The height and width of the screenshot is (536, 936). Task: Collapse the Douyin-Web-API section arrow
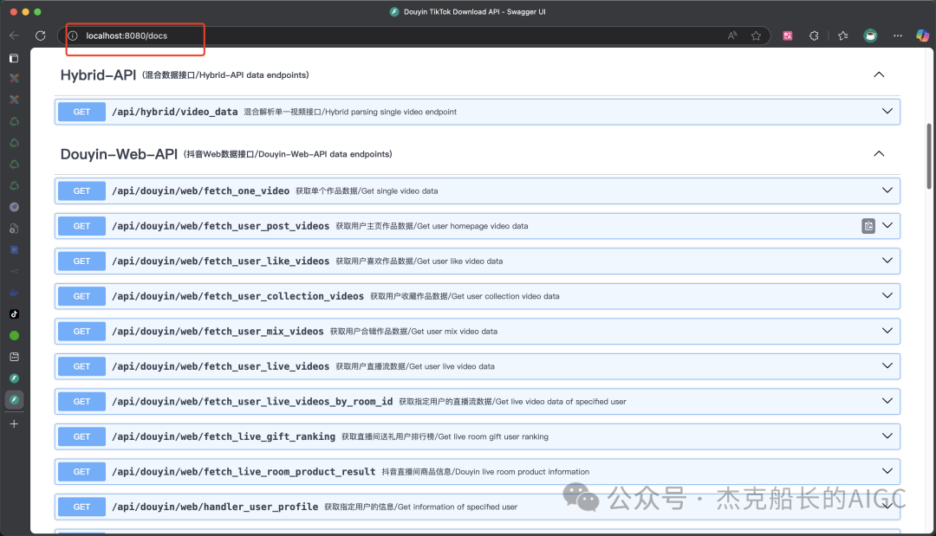pyautogui.click(x=880, y=154)
